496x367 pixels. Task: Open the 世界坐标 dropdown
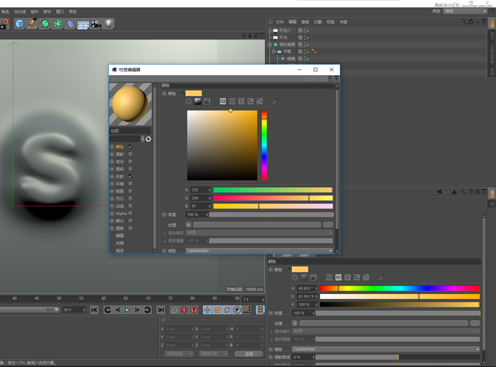[179, 354]
